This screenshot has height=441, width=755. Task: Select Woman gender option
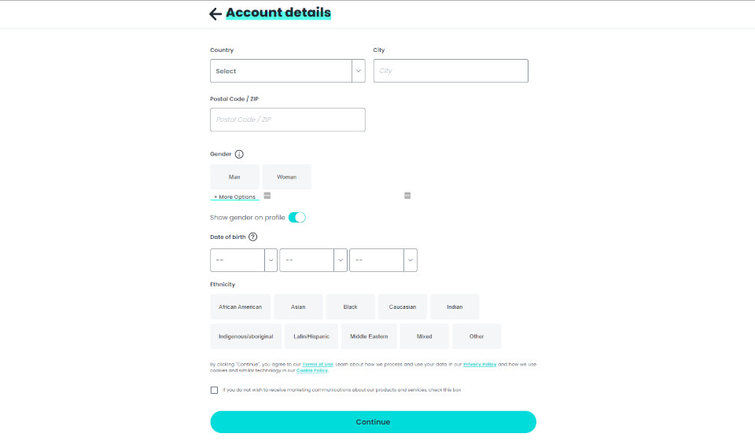click(286, 177)
